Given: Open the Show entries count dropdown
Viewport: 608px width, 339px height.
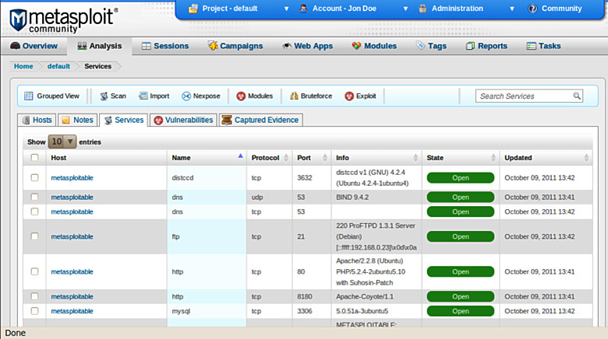Looking at the screenshot, I should [62, 142].
